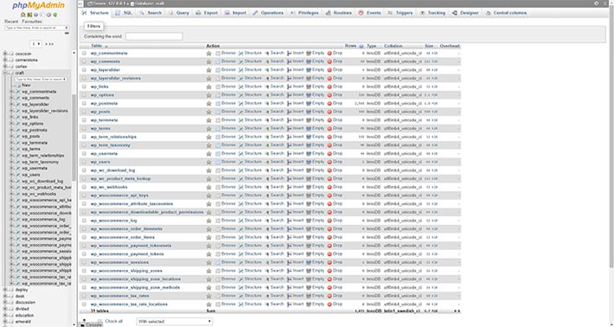Open the Console bar at bottom
The image size is (614, 327).
[x=92, y=324]
